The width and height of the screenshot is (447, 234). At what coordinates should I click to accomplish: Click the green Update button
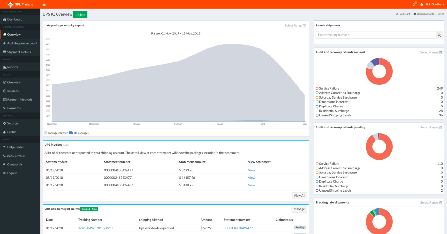[x=80, y=15]
